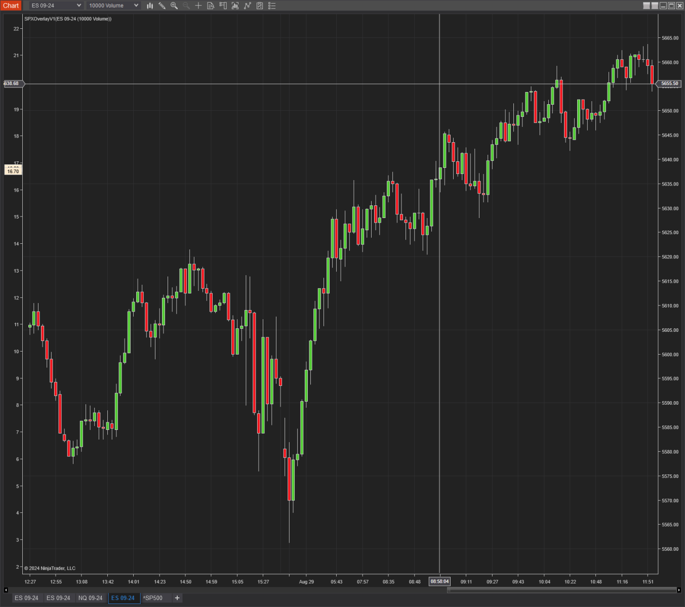Click the zoom out magnifier icon
The image size is (685, 607).
point(186,6)
